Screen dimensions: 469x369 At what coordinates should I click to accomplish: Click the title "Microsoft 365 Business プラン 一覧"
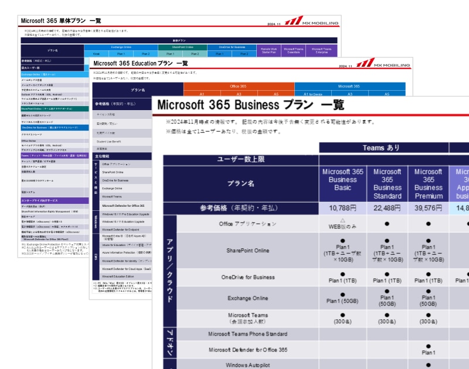[251, 105]
